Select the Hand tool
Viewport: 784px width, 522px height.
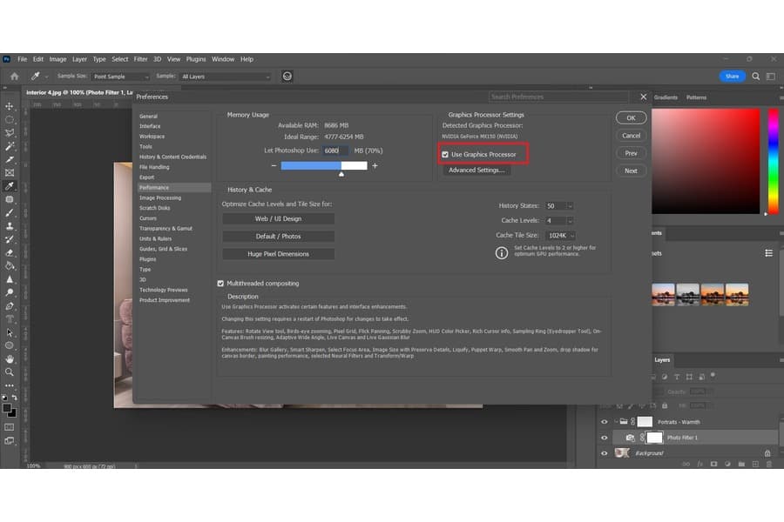[10, 359]
